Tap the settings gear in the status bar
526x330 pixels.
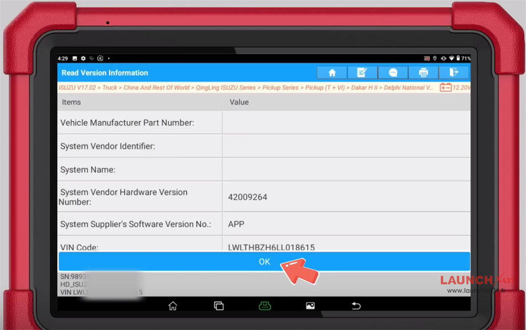(x=83, y=58)
